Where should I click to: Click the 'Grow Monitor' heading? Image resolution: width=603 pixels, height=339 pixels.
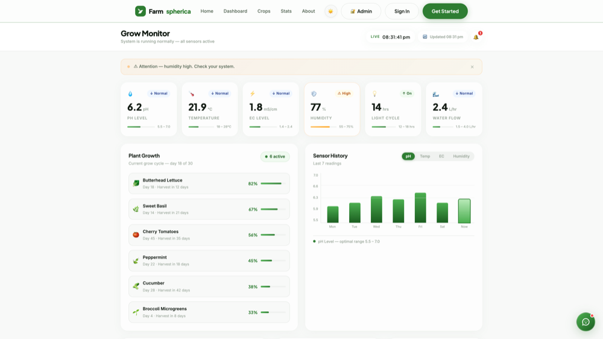(145, 33)
